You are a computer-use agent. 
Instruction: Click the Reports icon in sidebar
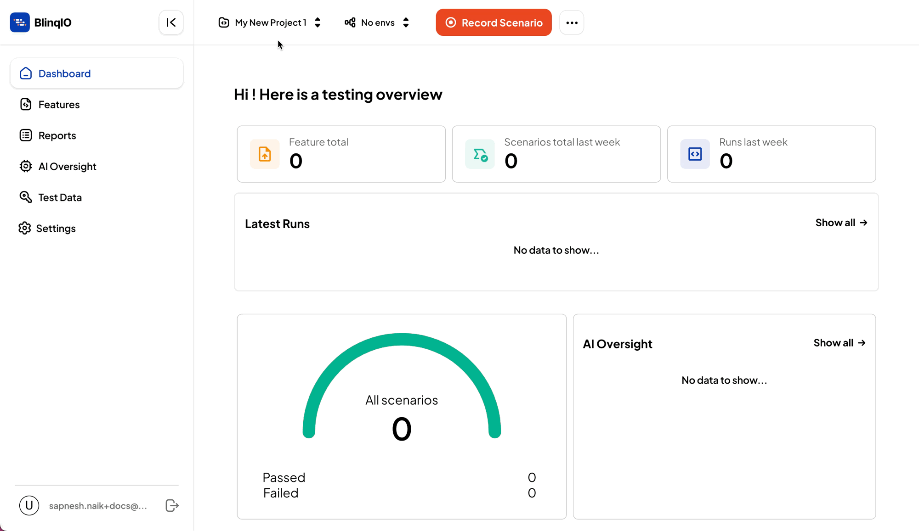click(x=25, y=135)
